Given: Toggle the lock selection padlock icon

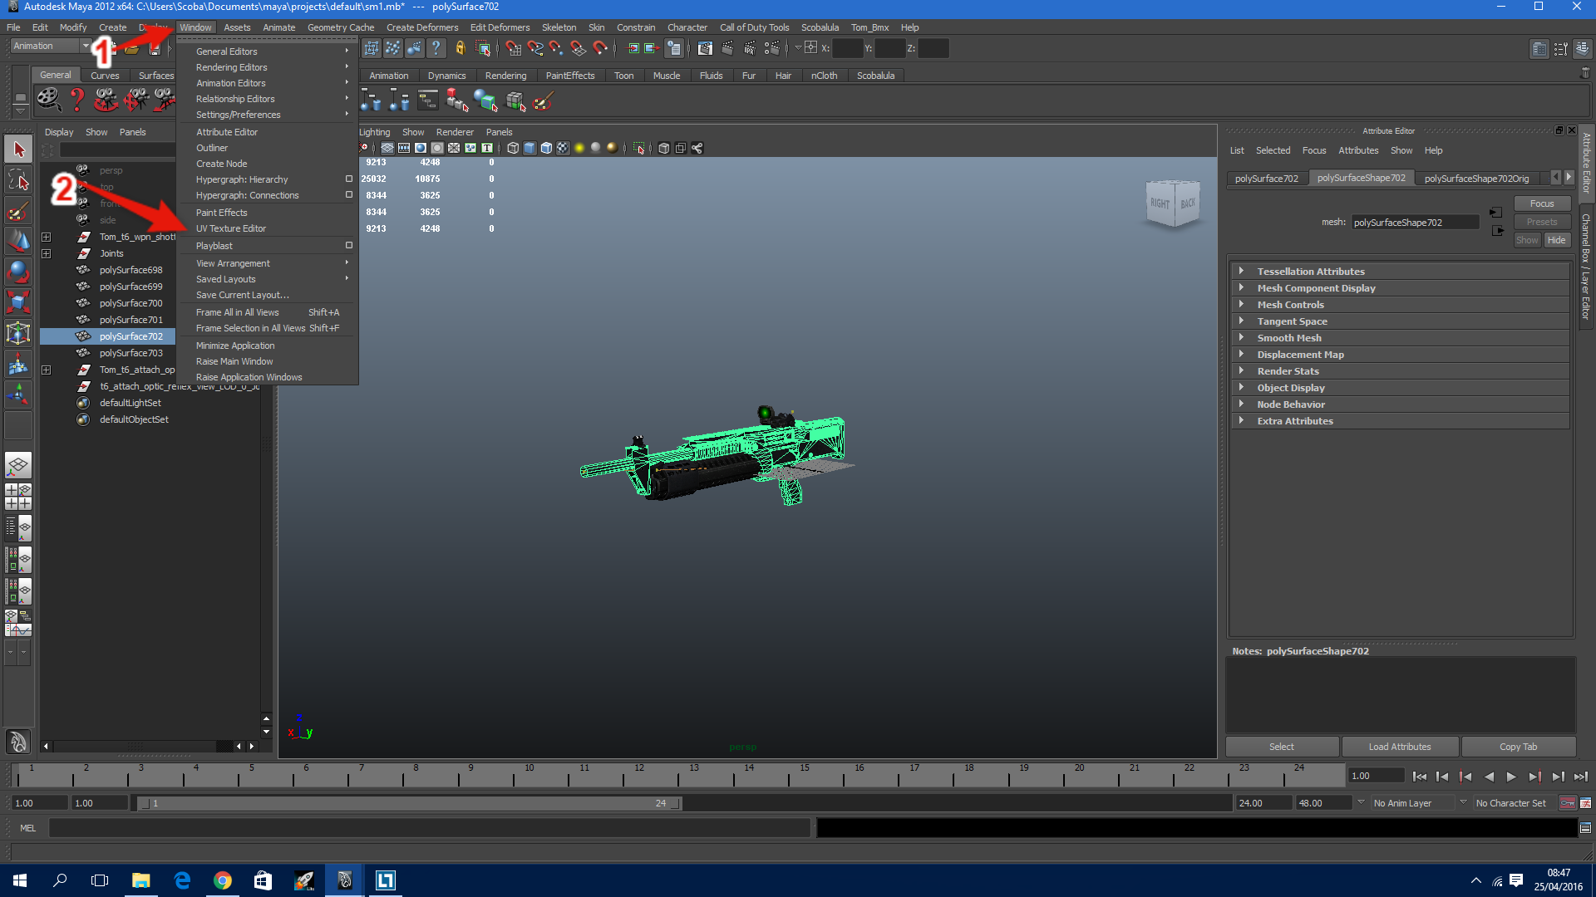Looking at the screenshot, I should (460, 48).
